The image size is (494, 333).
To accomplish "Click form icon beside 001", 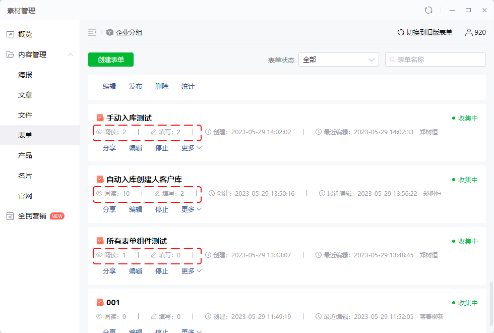I will pyautogui.click(x=100, y=302).
